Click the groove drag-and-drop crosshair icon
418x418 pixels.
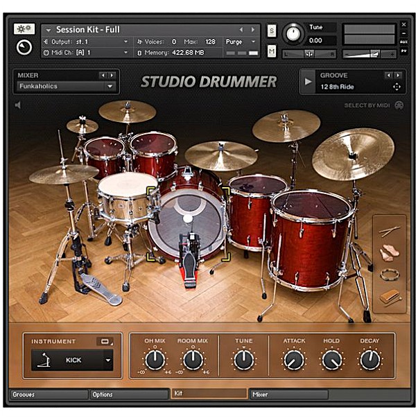397,87
